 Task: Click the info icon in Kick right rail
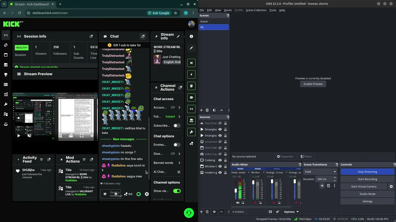(191, 36)
